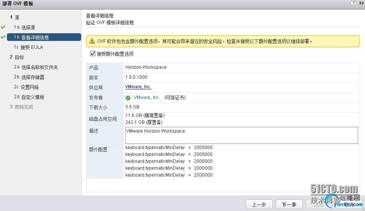Toggle the 接受额外配置选项 checkbox
The width and height of the screenshot is (365, 211).
[93, 54]
